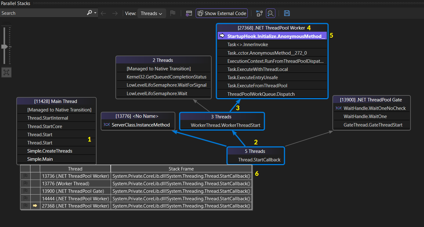Click ThreadPoolWorkQueue.Dispatch frame
The height and width of the screenshot is (227, 424).
click(261, 94)
